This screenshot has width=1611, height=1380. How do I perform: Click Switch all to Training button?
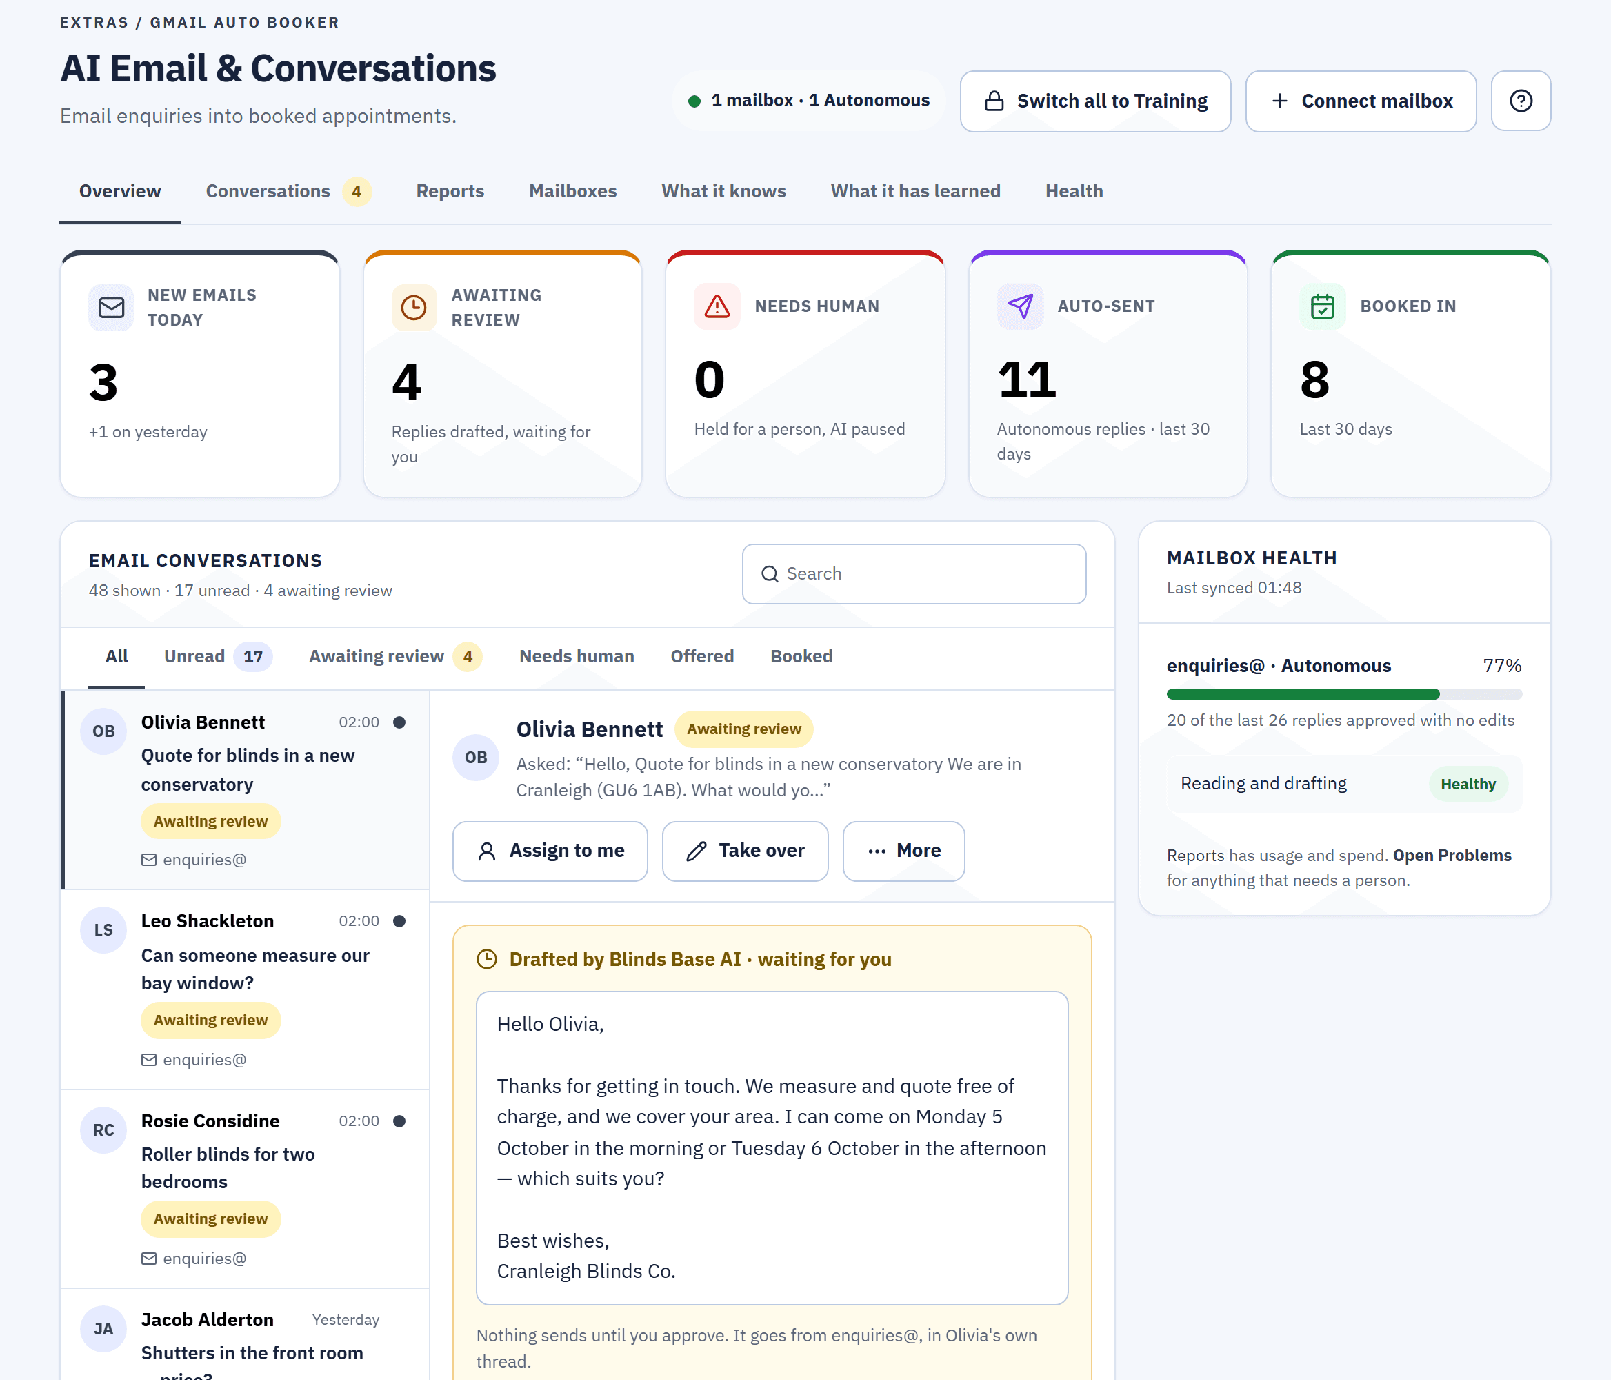pos(1094,101)
